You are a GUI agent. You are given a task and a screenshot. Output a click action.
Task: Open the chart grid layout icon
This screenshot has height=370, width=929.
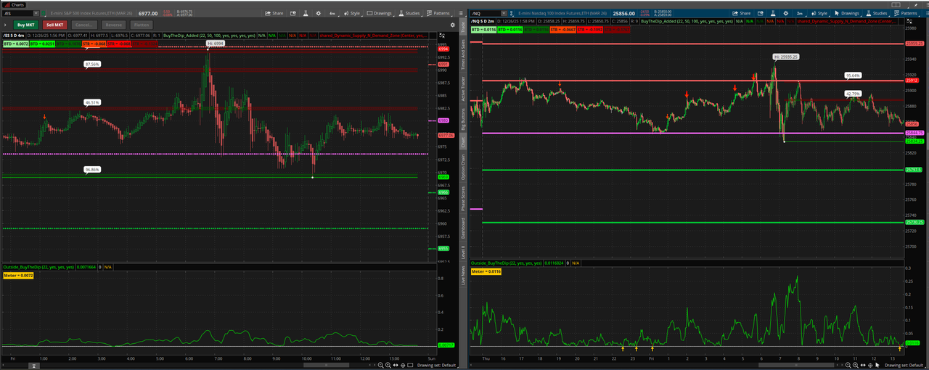pyautogui.click(x=896, y=5)
